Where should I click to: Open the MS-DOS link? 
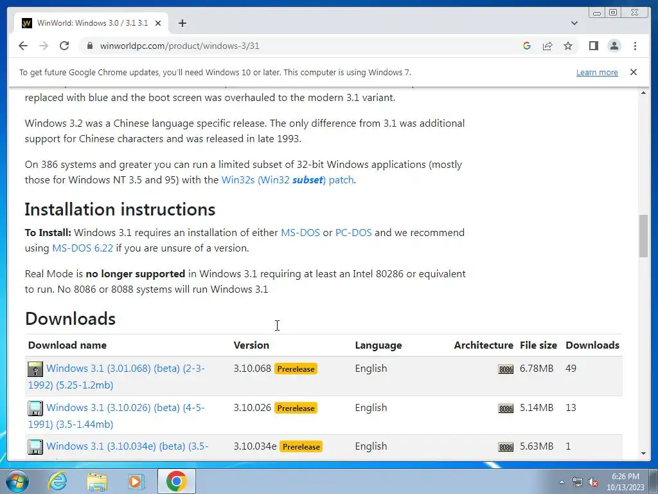click(300, 233)
